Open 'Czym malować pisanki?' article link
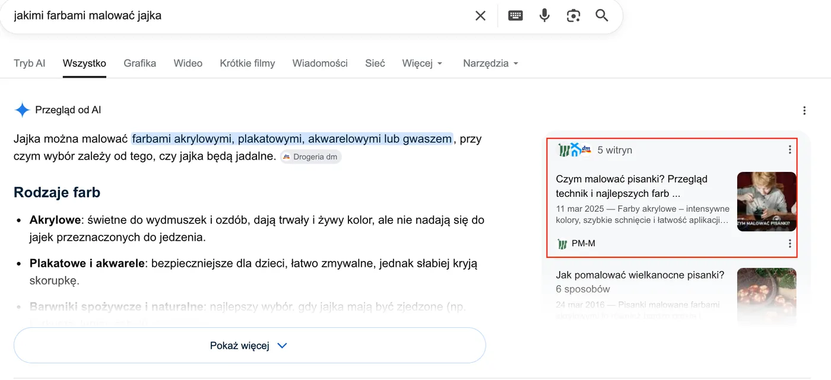 point(632,186)
